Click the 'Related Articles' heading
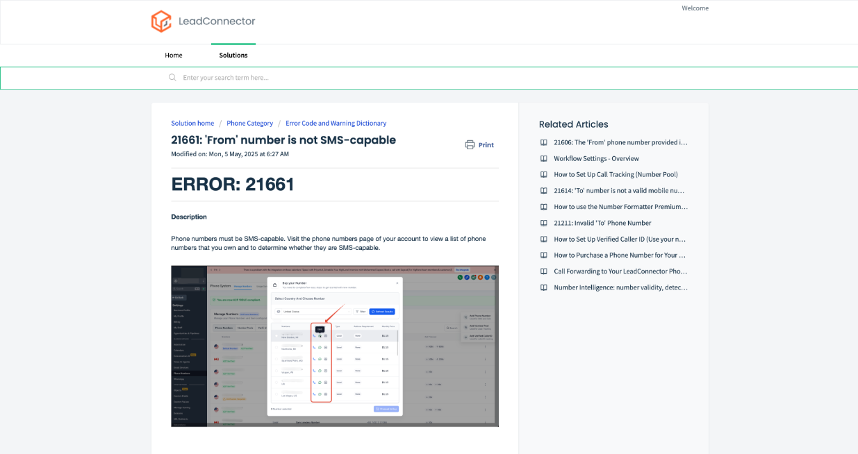This screenshot has width=858, height=454. point(574,124)
